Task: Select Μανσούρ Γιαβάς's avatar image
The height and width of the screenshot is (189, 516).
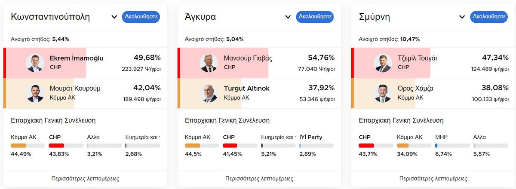Action: (x=209, y=63)
